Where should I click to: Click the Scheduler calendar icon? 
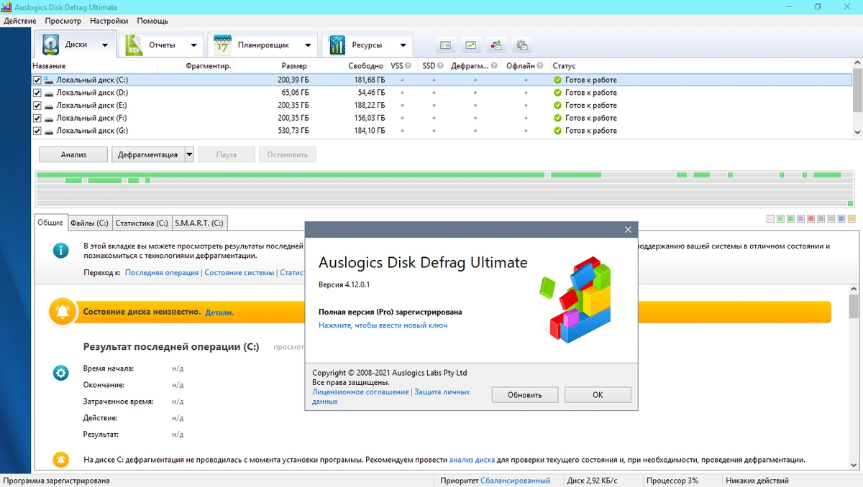tap(222, 45)
